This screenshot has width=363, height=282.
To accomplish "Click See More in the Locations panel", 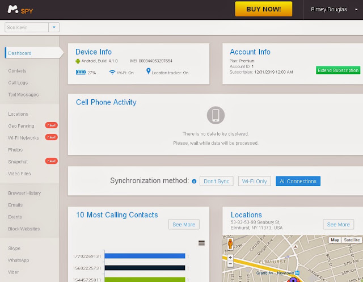I will click(x=338, y=224).
